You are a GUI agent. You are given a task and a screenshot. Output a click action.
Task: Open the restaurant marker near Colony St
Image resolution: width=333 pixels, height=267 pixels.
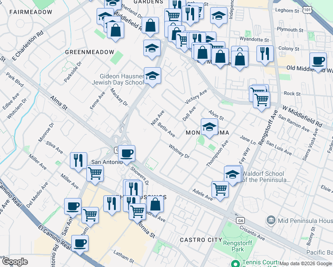[x=265, y=54]
